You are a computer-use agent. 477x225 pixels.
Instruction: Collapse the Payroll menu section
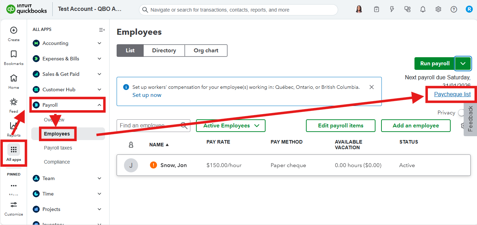(99, 105)
